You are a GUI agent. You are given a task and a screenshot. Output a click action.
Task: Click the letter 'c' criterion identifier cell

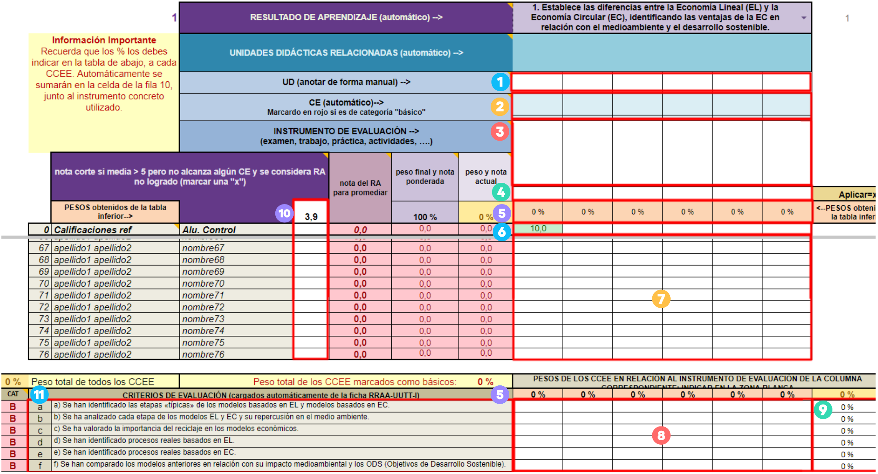point(40,430)
